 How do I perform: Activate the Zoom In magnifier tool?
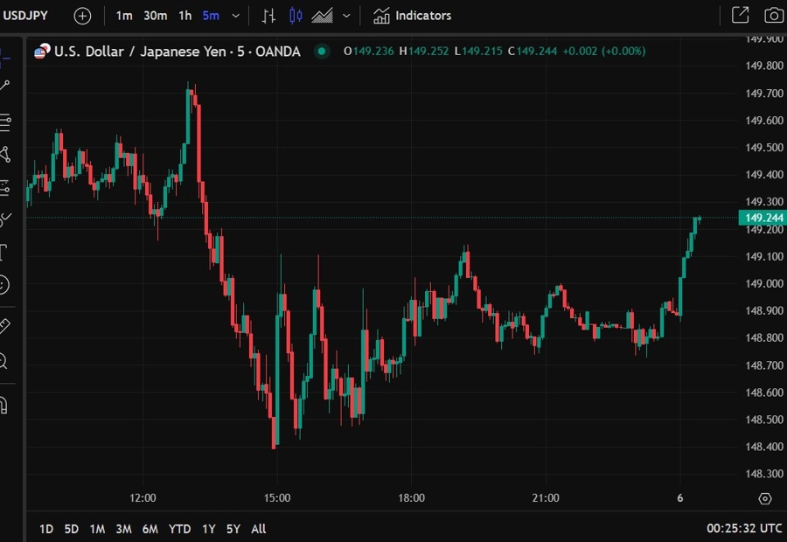(x=4, y=360)
